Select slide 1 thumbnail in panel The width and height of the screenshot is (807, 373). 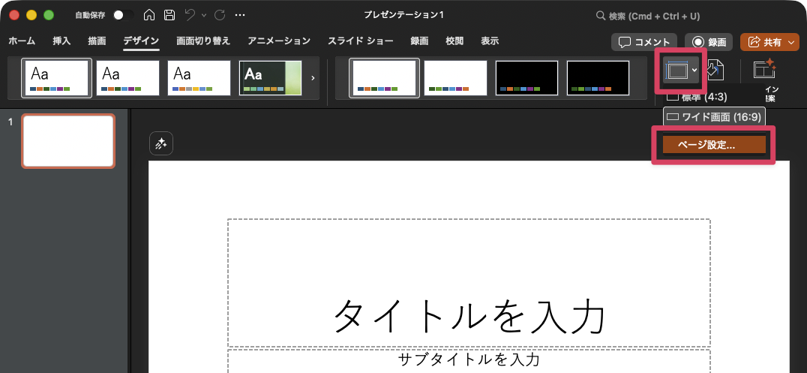point(68,141)
